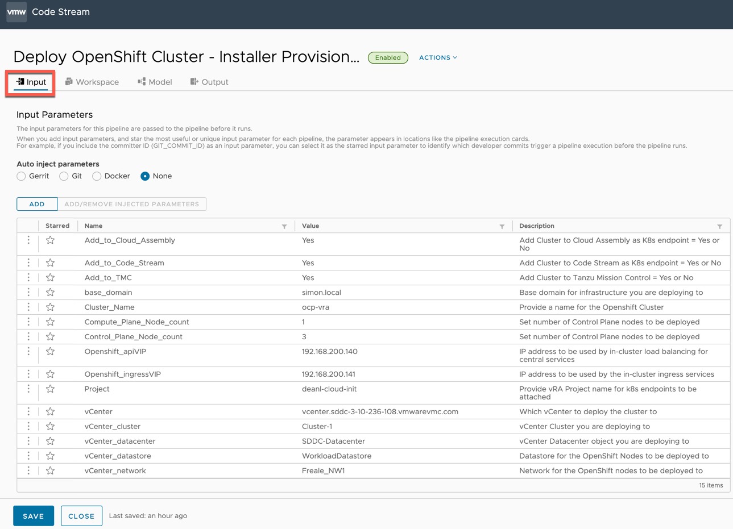Open row menu for Openshift_apiVIP

[x=28, y=352]
